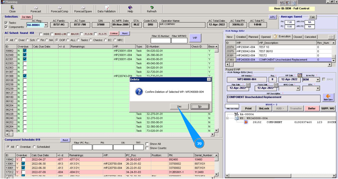Open the AC Reg dropdown
This screenshot has width=338, height=179.
point(45,25)
